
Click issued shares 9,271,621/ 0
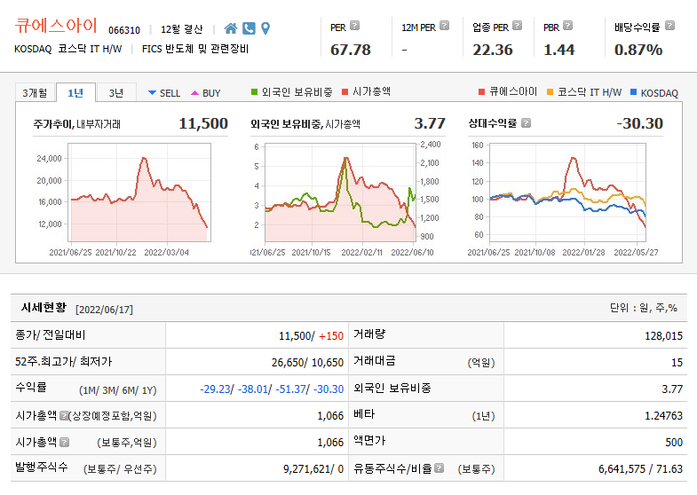(313, 468)
